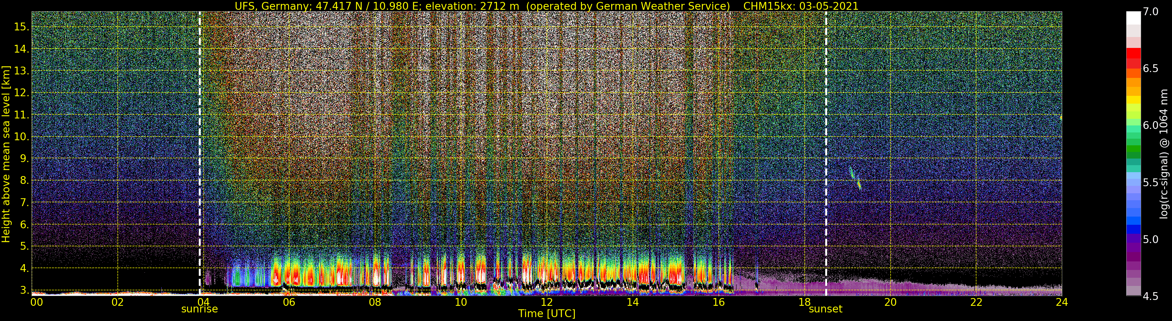Click the 12 tick on the time axis
Screen dimensions: 1172x321
pos(546,302)
